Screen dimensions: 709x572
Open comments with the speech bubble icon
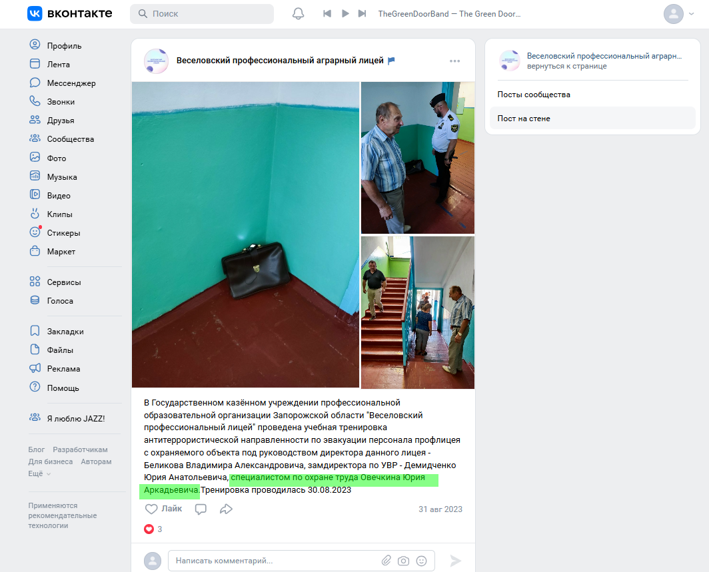click(201, 509)
